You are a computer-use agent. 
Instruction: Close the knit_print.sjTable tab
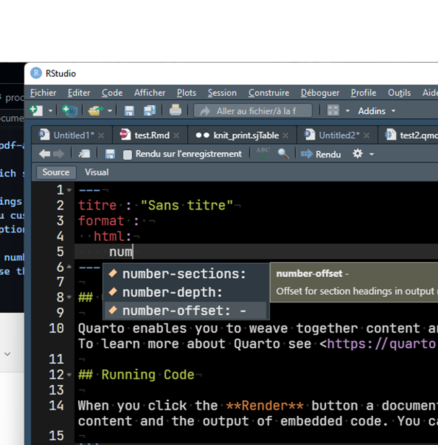[285, 136]
